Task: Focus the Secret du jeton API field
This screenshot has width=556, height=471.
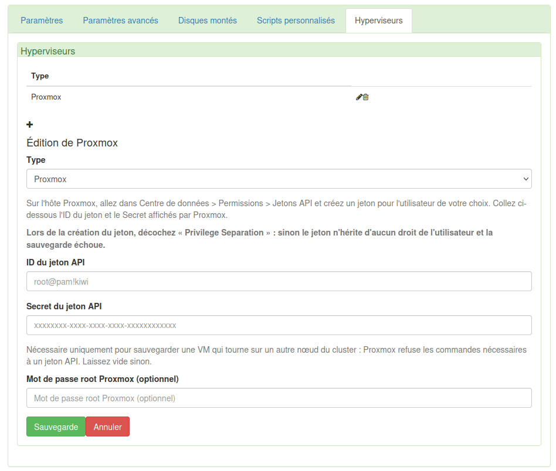Action: pyautogui.click(x=279, y=326)
